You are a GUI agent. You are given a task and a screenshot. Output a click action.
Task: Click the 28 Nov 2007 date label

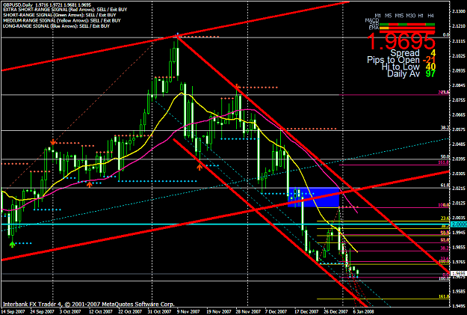[x=247, y=312]
